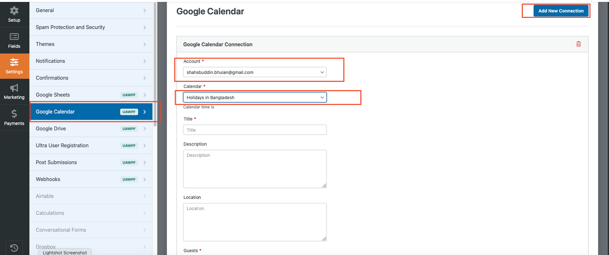Viewport: 609px width, 255px height.
Task: Go to Spam Protection and Security
Action: (91, 27)
